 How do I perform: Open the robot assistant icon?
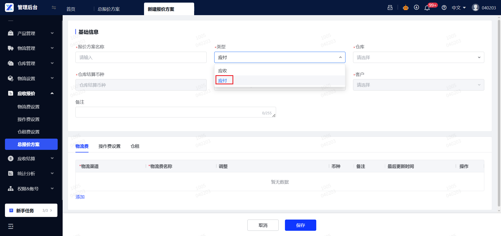pyautogui.click(x=405, y=8)
